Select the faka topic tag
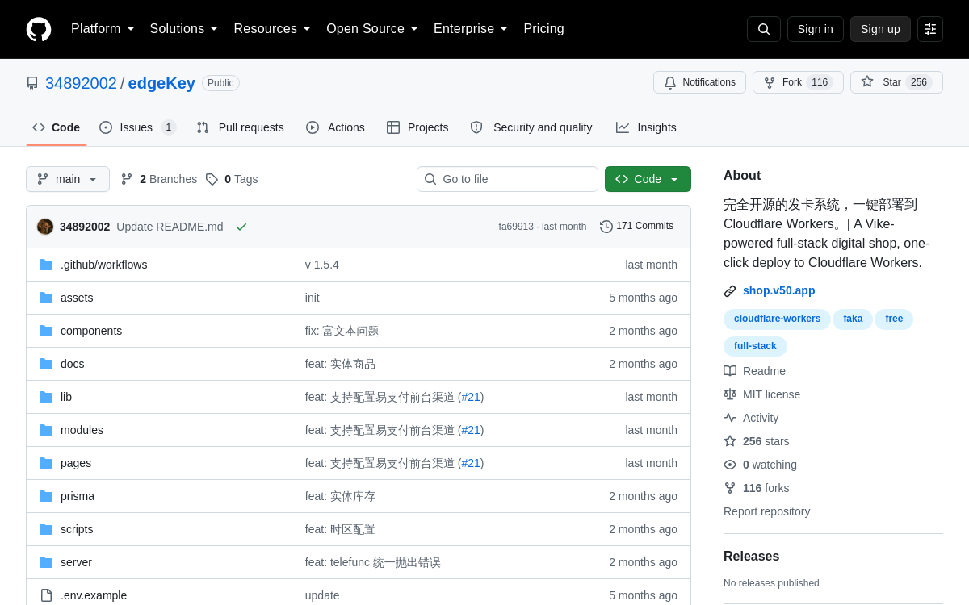969x605 pixels. (x=853, y=319)
